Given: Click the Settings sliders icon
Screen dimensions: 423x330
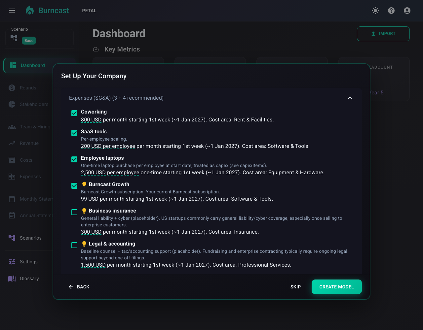Looking at the screenshot, I should pos(12,262).
